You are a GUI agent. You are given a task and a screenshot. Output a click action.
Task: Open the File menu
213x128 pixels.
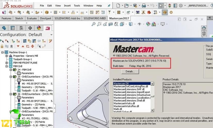pyautogui.click(x=42, y=6)
